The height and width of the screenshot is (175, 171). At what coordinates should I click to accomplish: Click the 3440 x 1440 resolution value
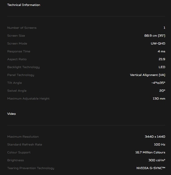point(155,137)
